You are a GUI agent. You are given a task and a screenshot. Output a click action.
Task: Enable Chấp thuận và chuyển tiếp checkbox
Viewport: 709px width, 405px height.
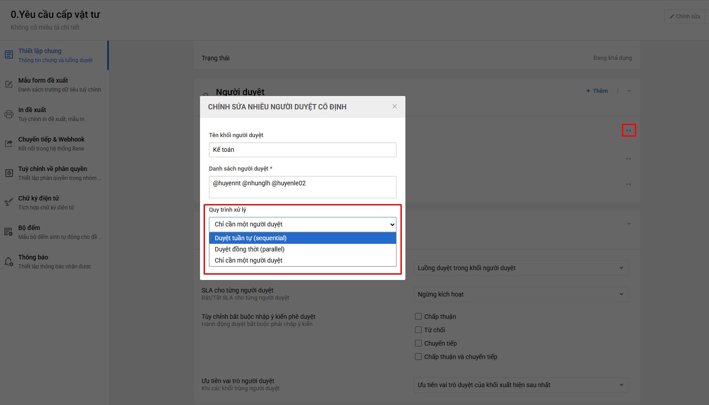click(418, 357)
